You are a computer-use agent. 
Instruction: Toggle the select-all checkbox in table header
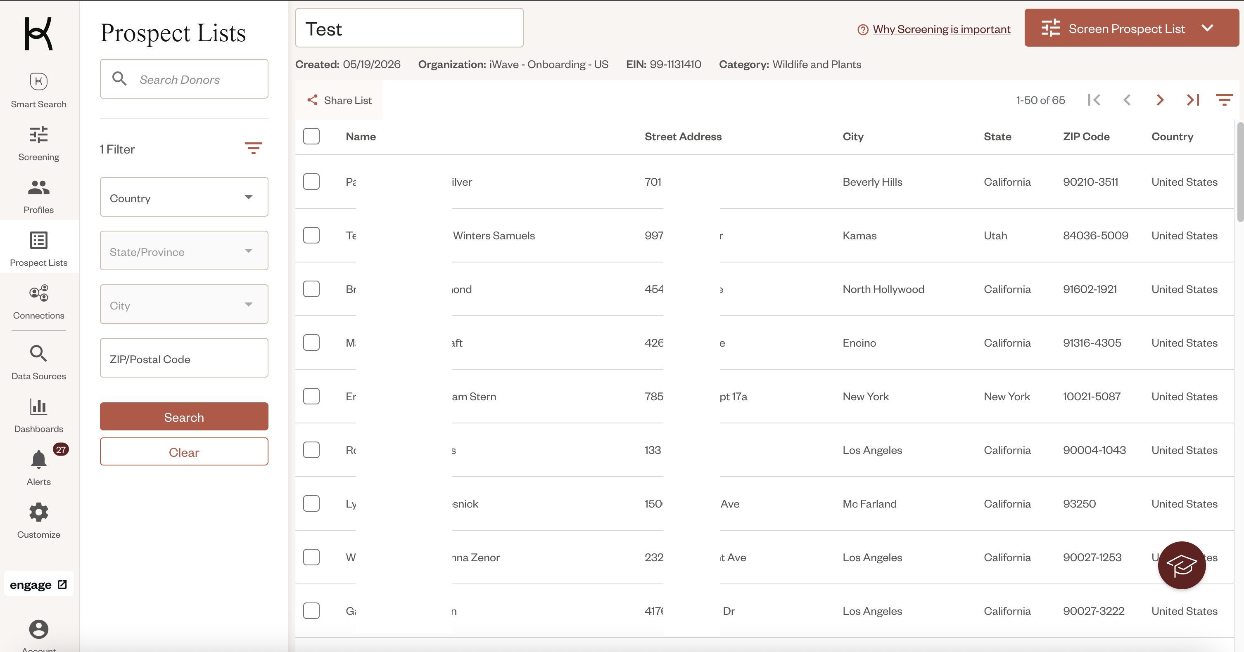[x=311, y=136]
